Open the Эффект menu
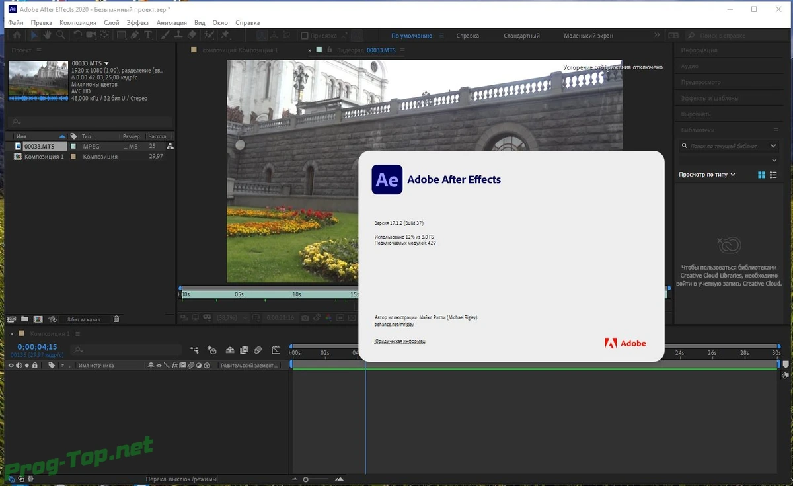 pyautogui.click(x=137, y=22)
